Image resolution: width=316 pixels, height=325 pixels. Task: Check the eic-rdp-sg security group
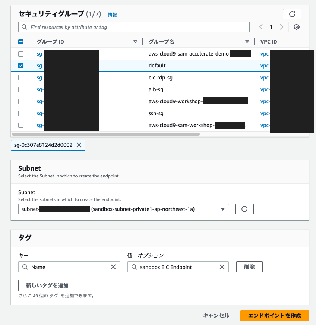click(21, 78)
